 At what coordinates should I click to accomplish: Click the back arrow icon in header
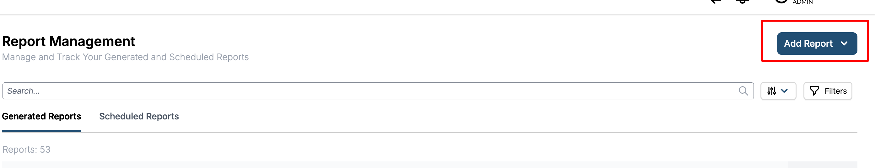(716, 2)
